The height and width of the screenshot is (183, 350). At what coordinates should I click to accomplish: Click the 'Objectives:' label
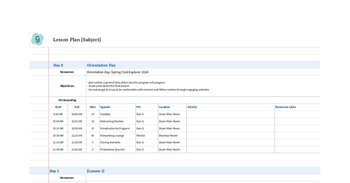point(67,86)
